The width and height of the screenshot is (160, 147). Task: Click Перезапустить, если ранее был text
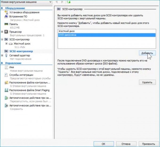coord(30,101)
